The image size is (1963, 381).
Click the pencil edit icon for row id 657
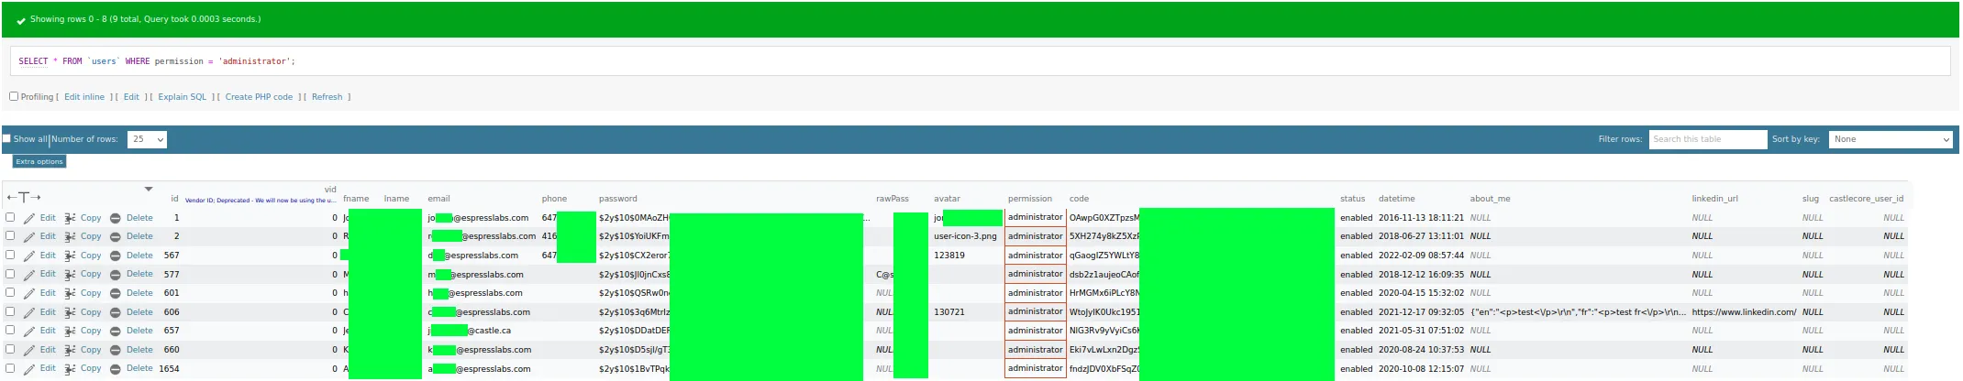pyautogui.click(x=29, y=331)
